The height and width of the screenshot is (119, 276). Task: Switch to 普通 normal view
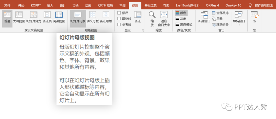[x=7, y=19]
